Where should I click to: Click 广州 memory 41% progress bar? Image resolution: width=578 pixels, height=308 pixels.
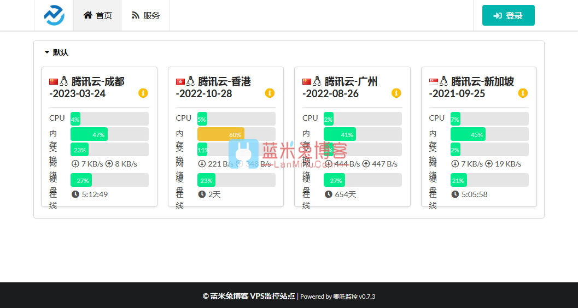363,134
